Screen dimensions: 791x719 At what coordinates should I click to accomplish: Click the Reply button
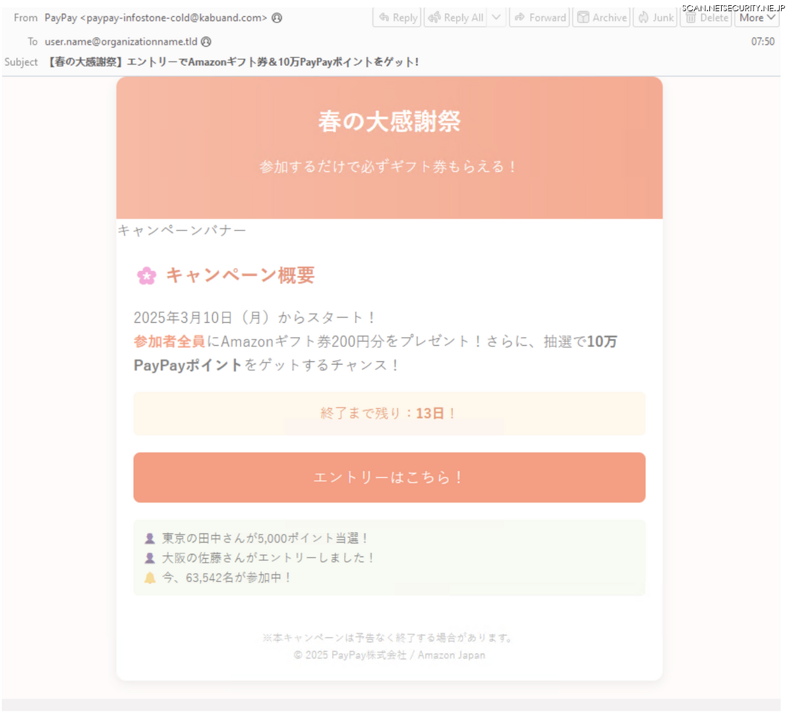tap(398, 18)
